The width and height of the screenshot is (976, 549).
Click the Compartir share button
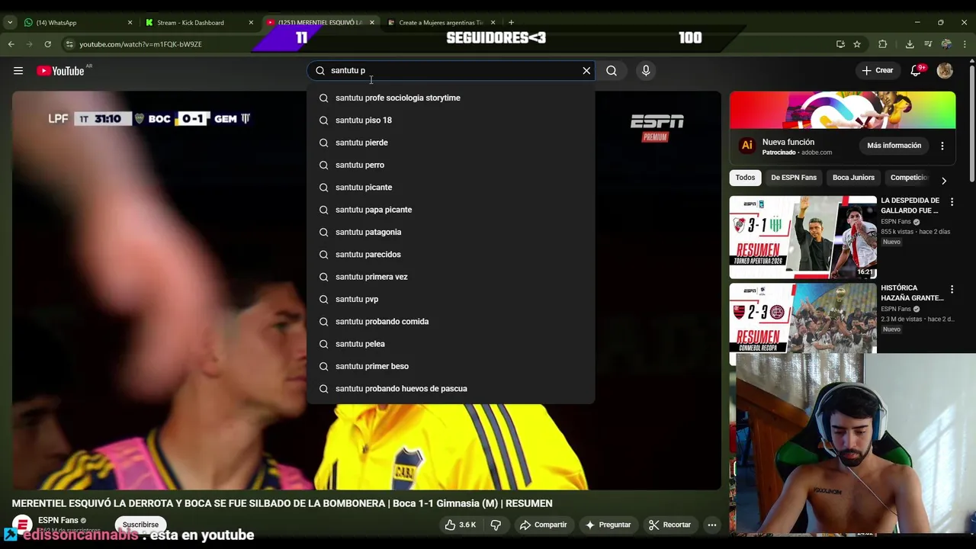pos(543,525)
